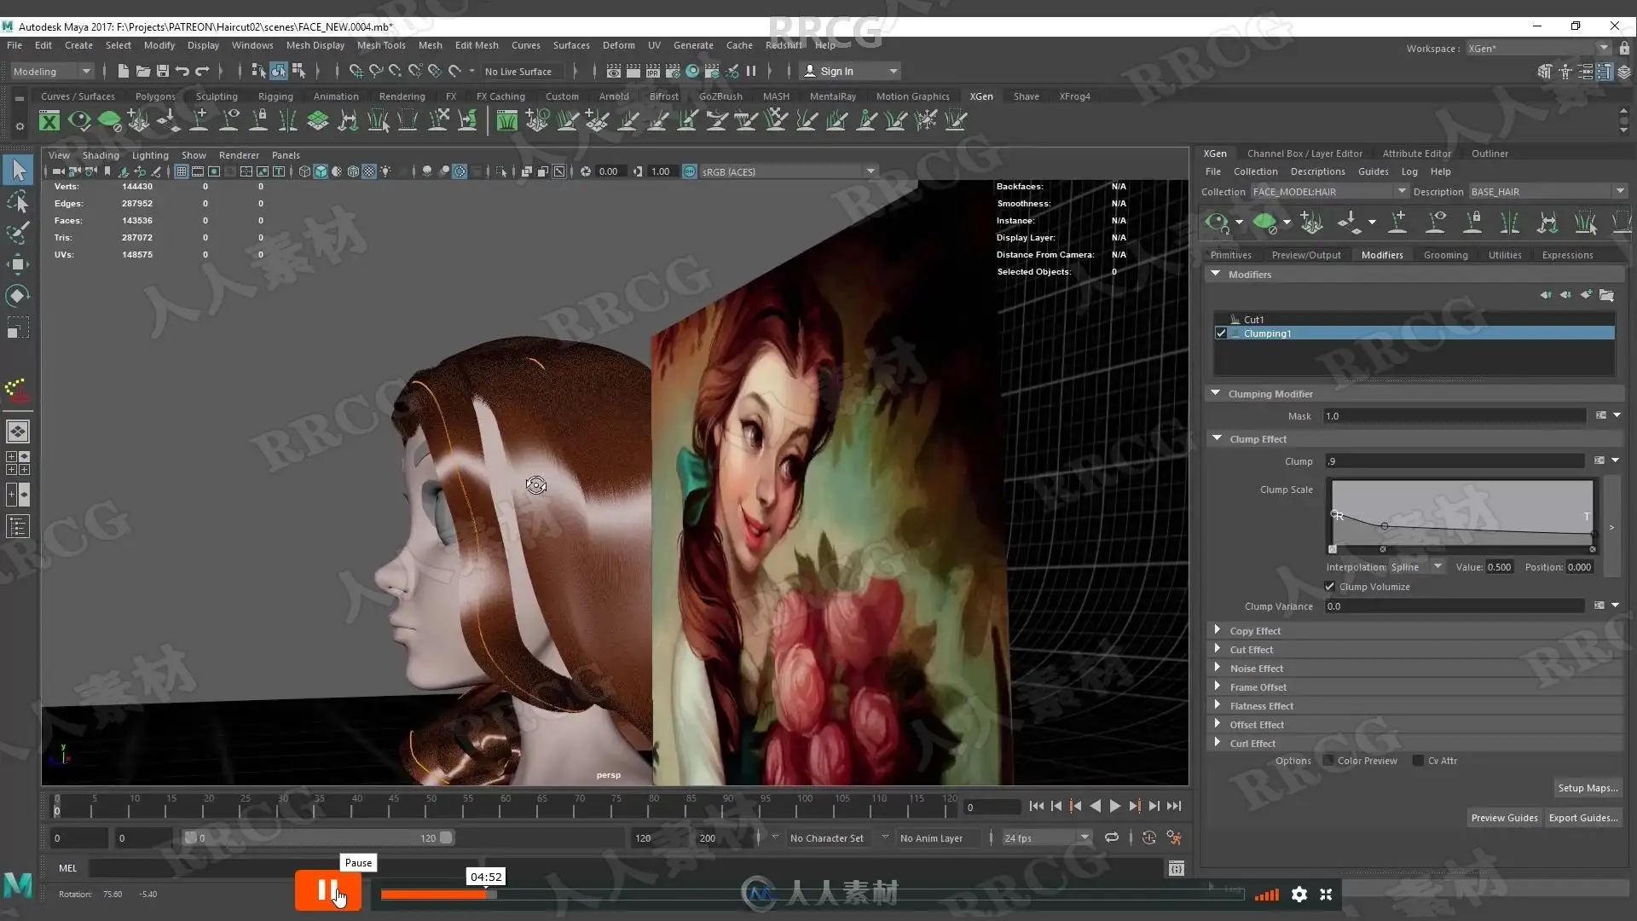1637x921 pixels.
Task: Open video player settings gear
Action: tap(1299, 894)
